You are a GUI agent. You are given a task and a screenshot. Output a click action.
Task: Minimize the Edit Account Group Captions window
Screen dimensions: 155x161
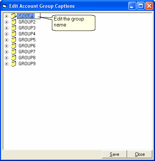[132, 6]
